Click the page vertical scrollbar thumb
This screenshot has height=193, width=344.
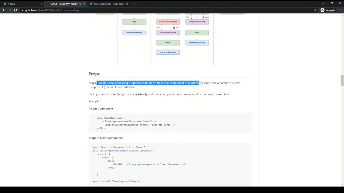tap(342, 80)
